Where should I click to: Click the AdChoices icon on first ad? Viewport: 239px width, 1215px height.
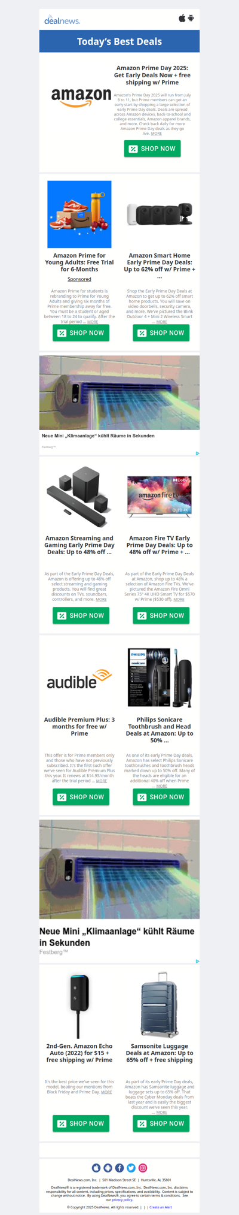197,453
